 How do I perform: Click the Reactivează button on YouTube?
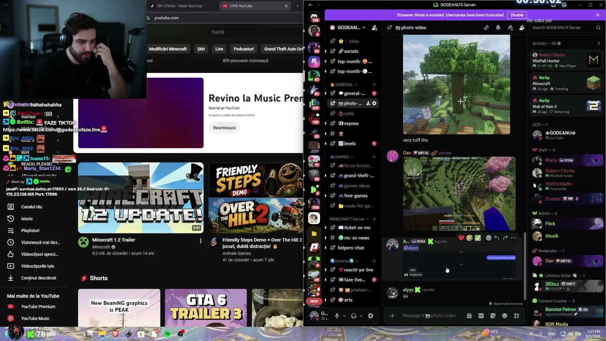(x=224, y=128)
